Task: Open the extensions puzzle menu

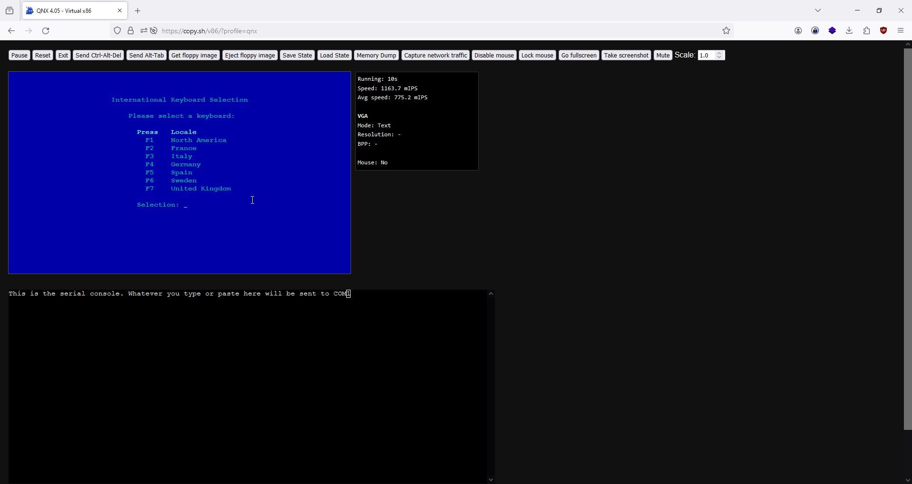Action: point(866,31)
